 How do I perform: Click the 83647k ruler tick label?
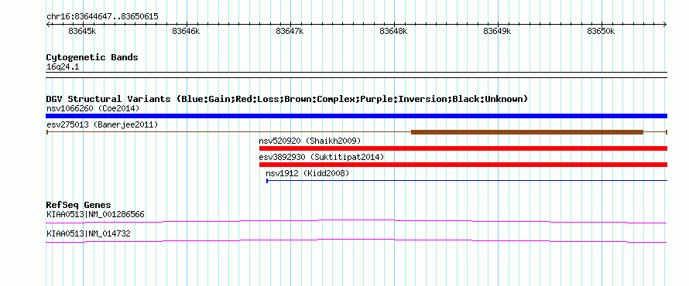(x=290, y=31)
